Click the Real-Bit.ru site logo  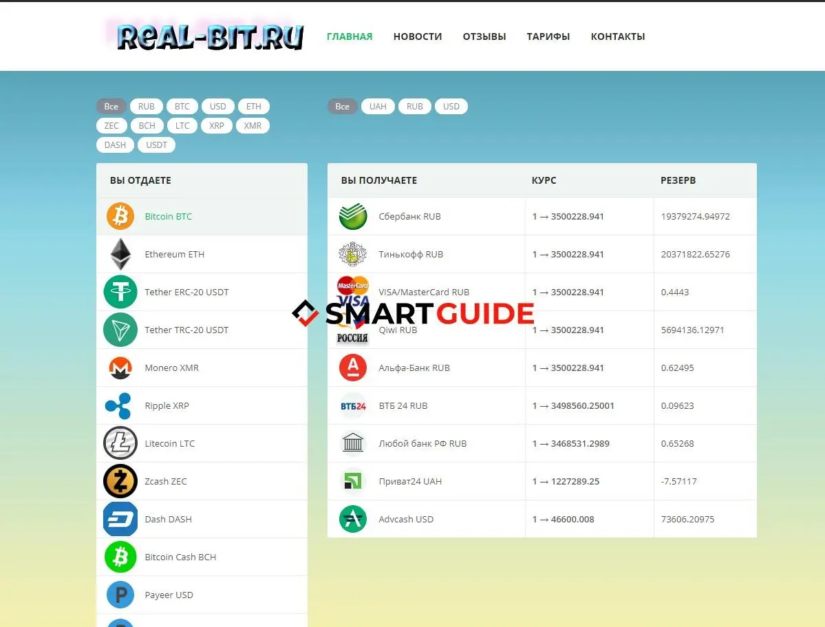click(210, 36)
